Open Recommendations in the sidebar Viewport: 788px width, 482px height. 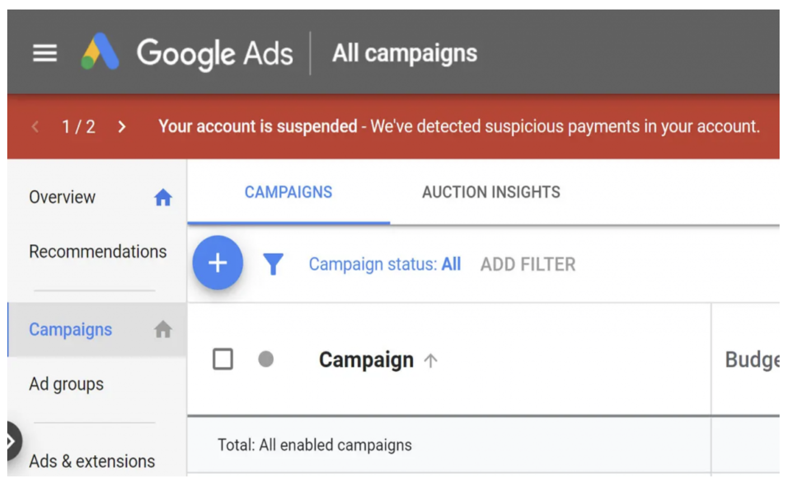point(97,252)
